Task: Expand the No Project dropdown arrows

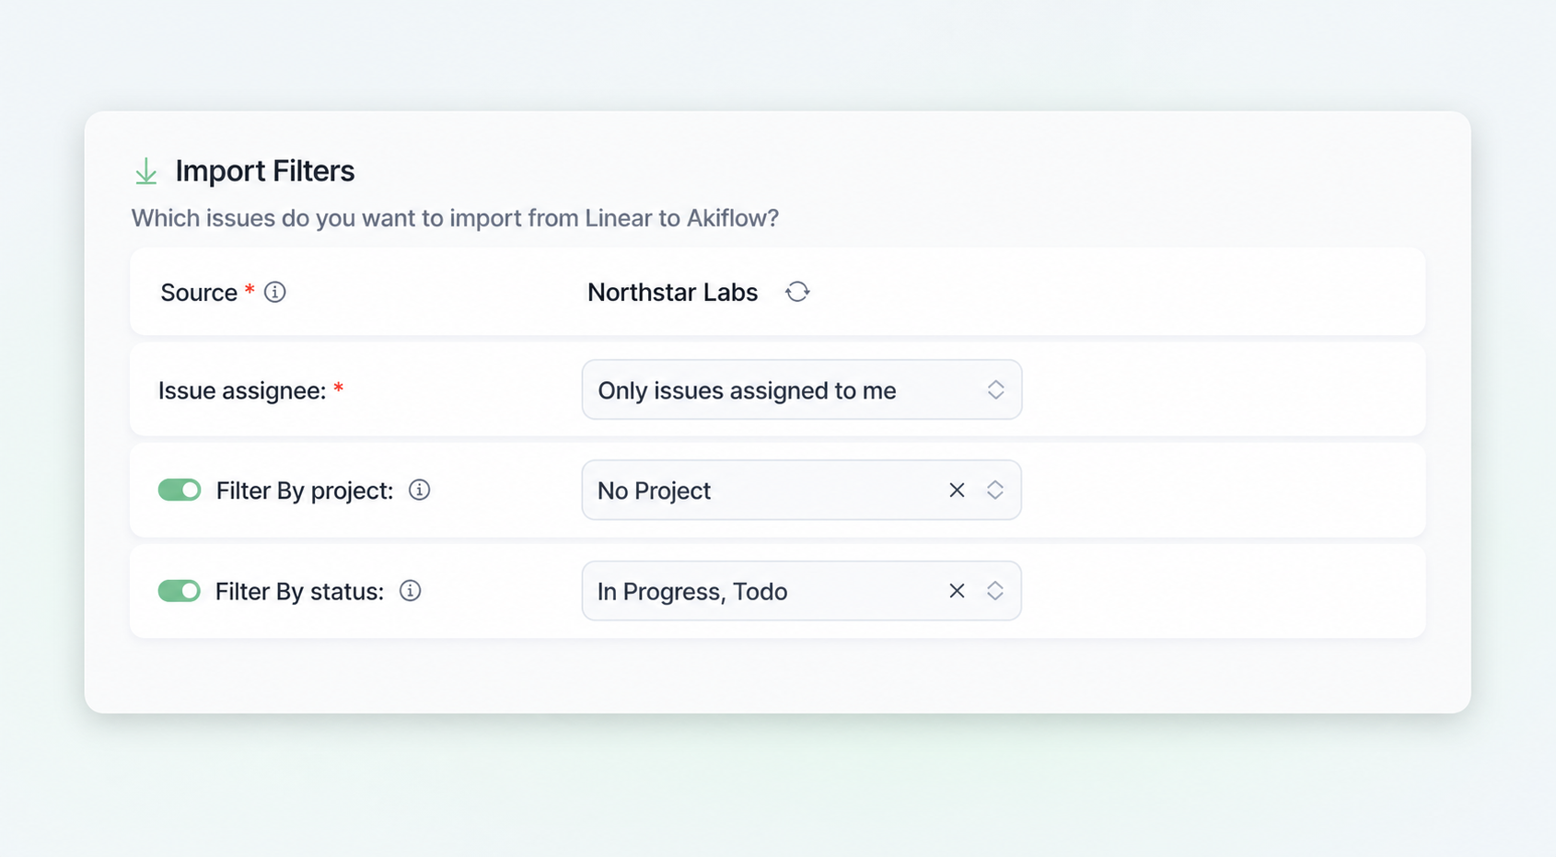Action: pyautogui.click(x=995, y=490)
